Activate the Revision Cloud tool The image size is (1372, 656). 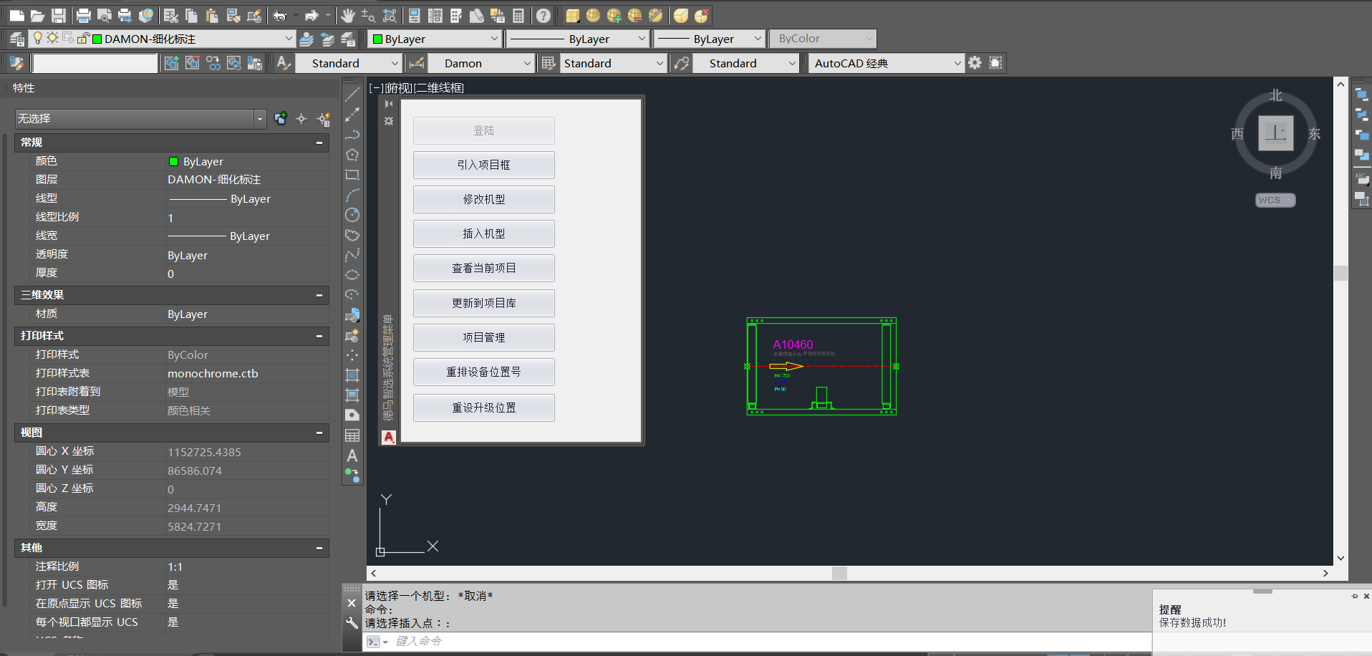tap(352, 235)
